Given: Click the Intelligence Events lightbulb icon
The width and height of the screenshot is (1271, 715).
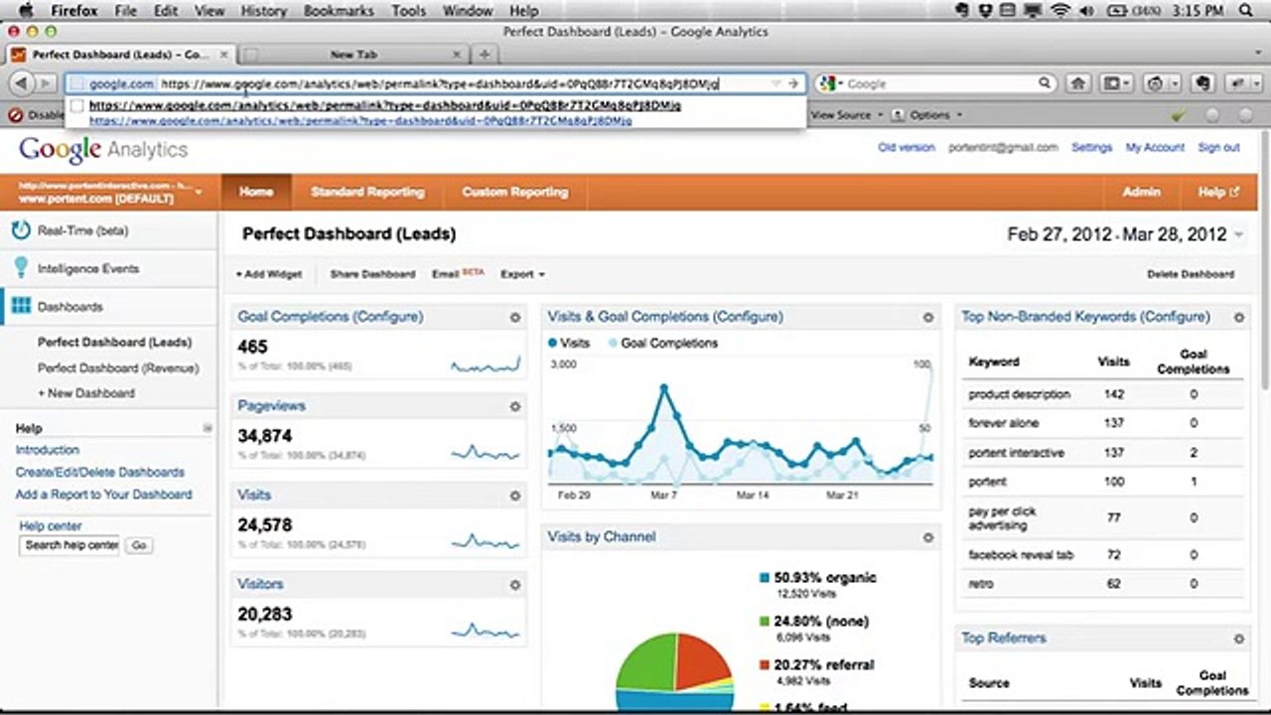Looking at the screenshot, I should coord(21,268).
